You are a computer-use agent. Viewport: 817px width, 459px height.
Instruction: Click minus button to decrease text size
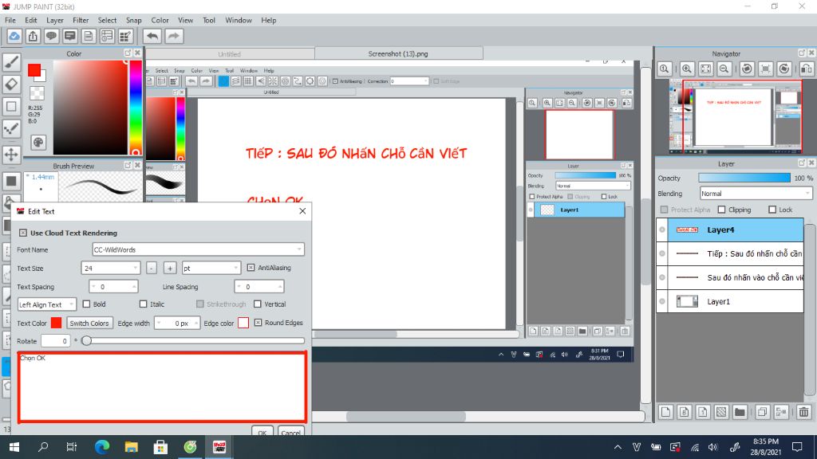pos(151,268)
